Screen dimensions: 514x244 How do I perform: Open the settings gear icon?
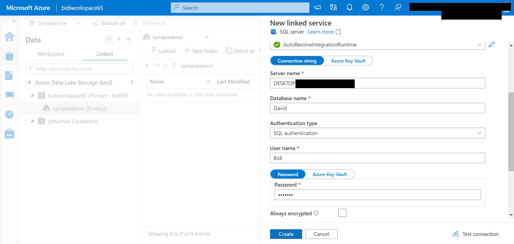(x=365, y=8)
